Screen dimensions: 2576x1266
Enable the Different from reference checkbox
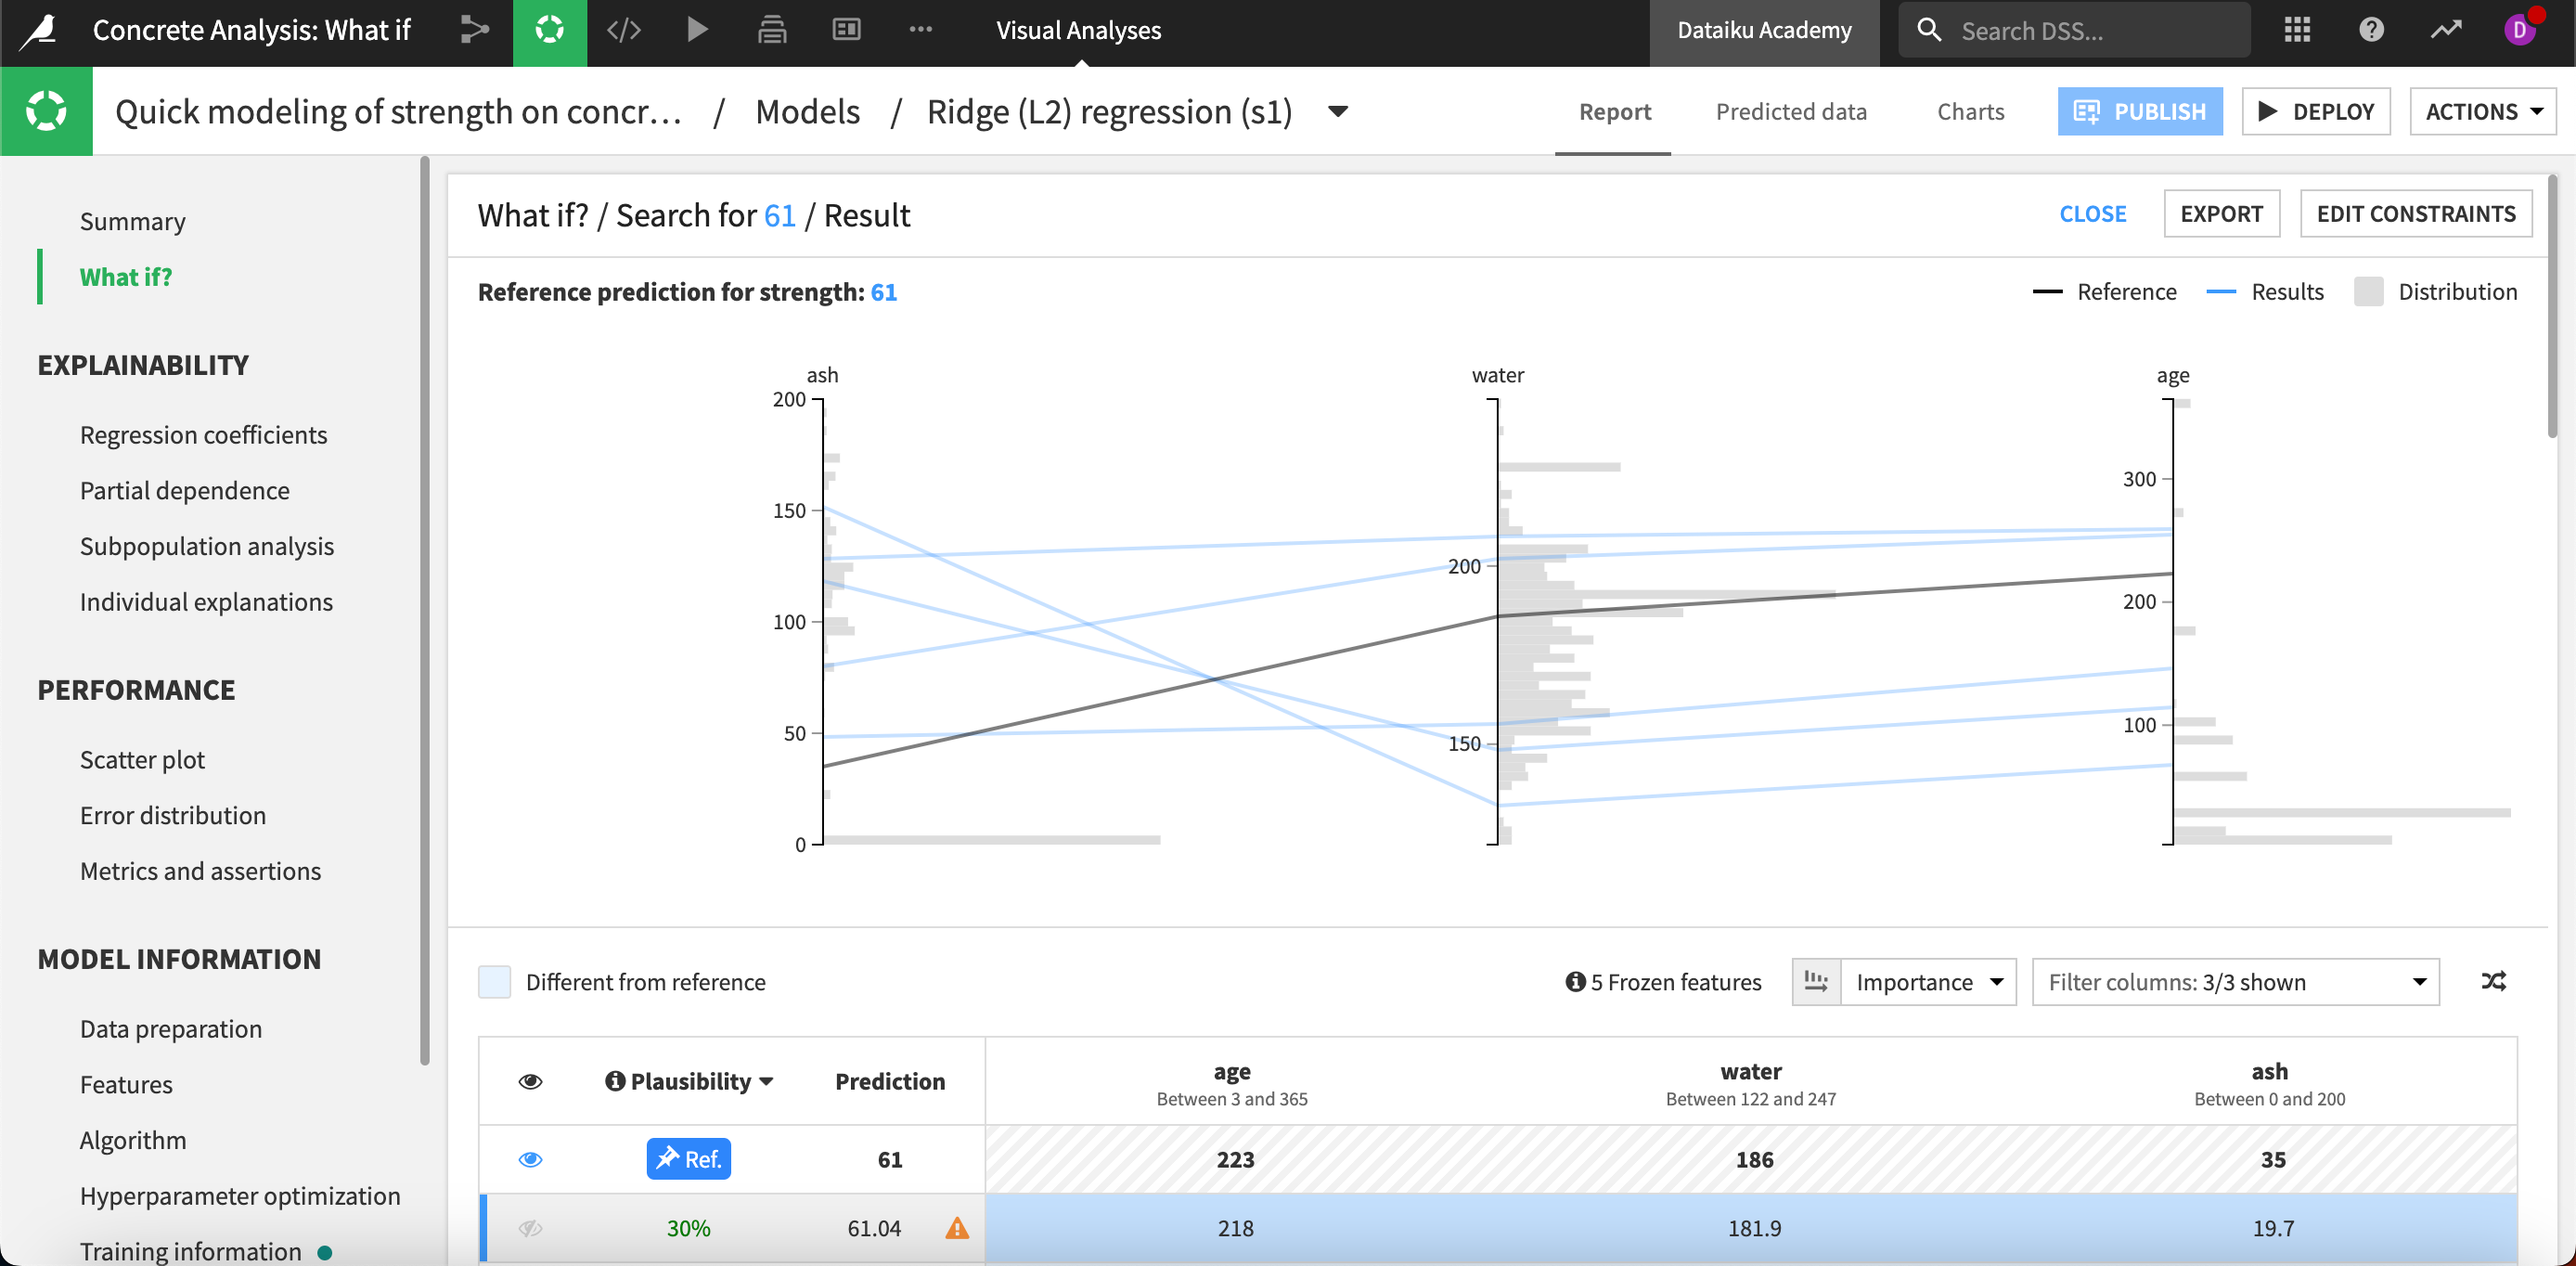pos(495,982)
